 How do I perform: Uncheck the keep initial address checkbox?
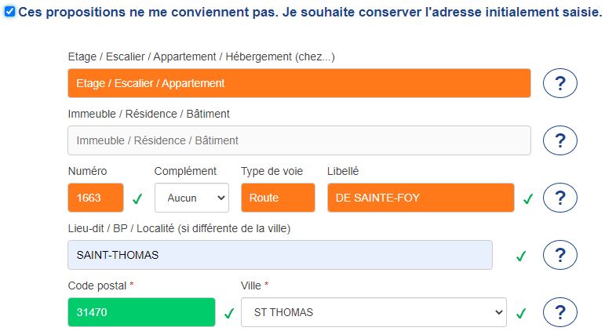click(x=9, y=12)
